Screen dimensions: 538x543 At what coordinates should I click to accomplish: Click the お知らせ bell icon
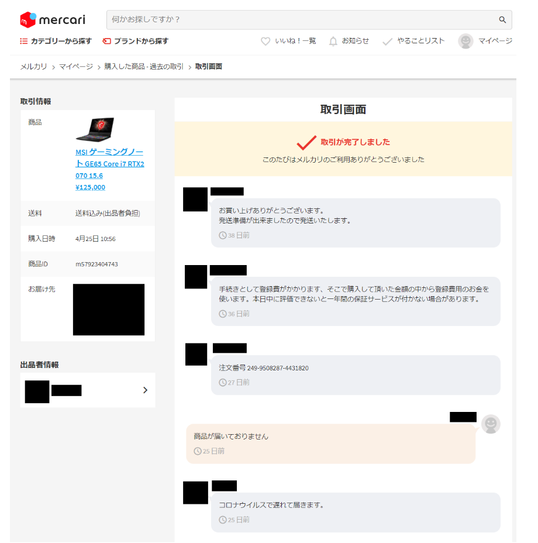click(333, 41)
